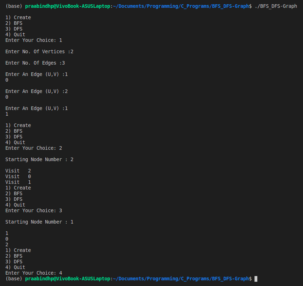The width and height of the screenshot is (303, 286).
Task: Click the blue path in the bottom prompt
Action: click(181, 279)
